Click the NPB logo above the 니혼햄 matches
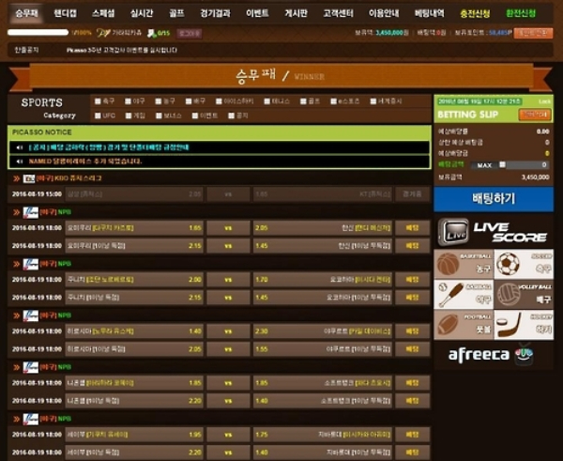The image size is (563, 461). [31, 368]
